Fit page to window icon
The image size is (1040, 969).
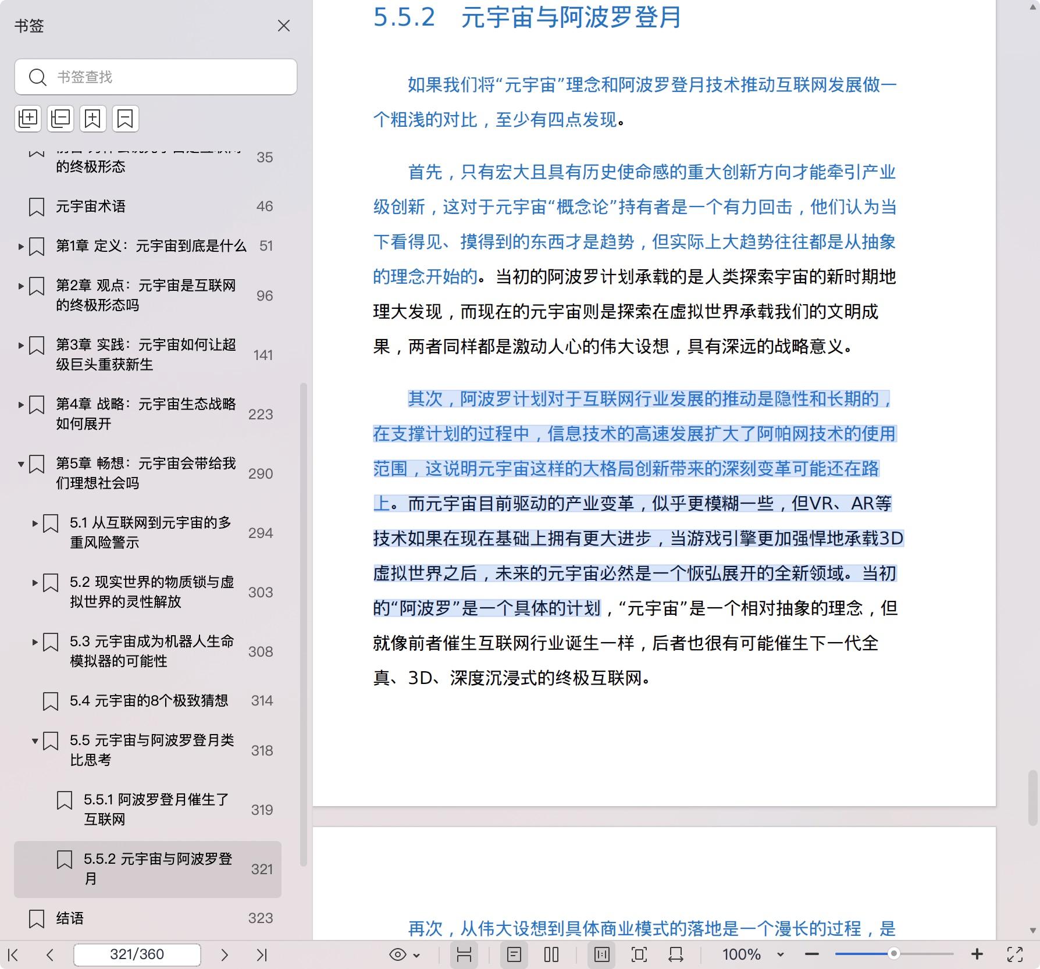coord(639,954)
